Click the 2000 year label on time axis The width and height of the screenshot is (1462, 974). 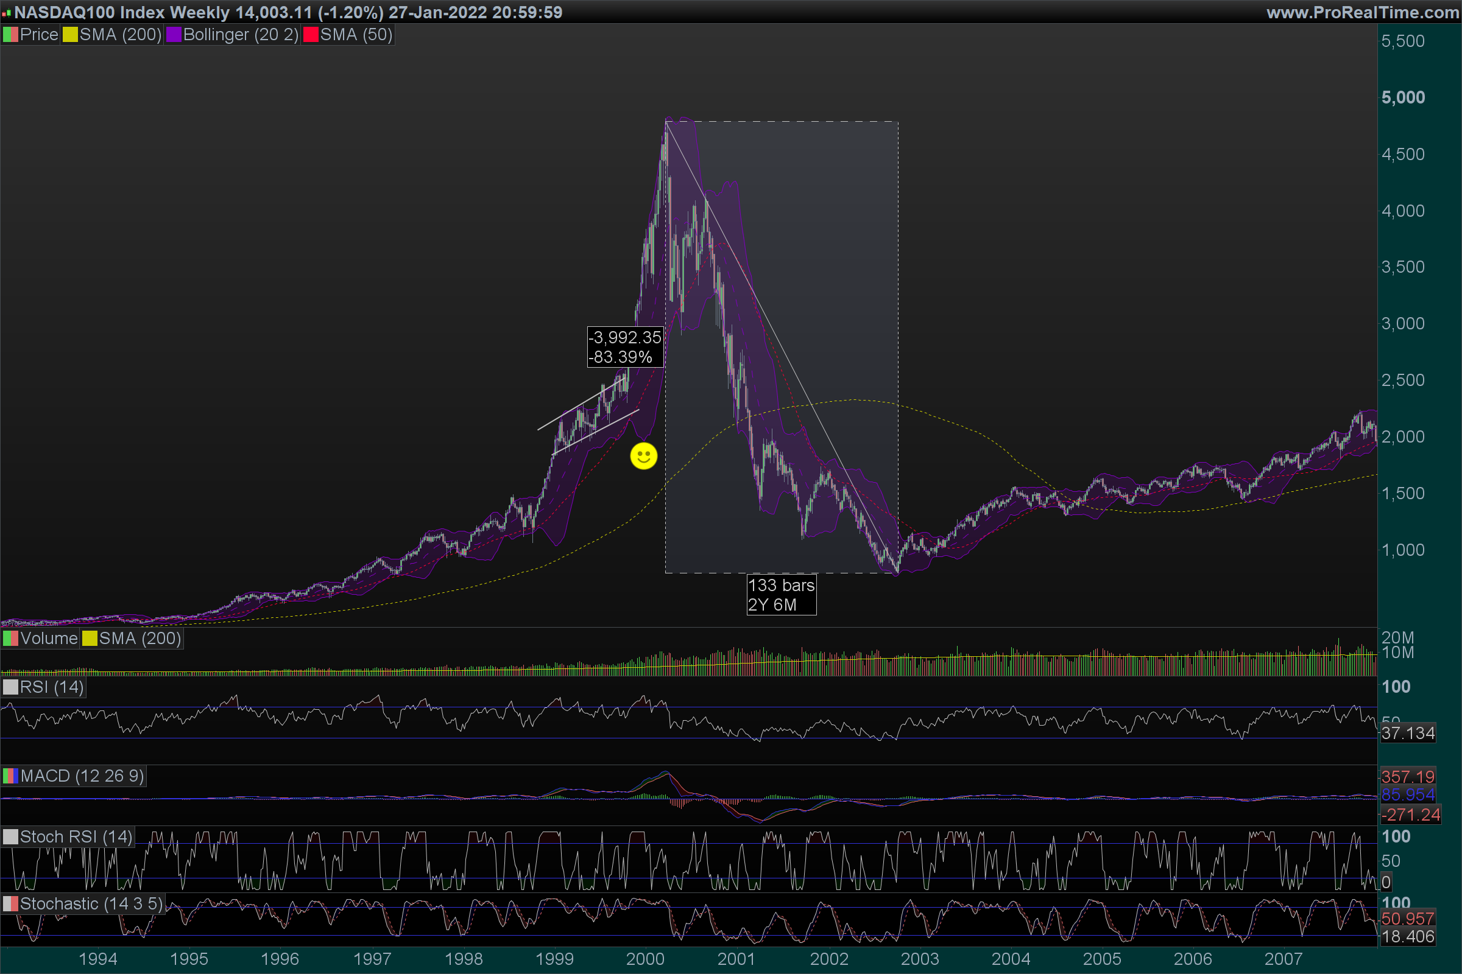click(x=644, y=959)
